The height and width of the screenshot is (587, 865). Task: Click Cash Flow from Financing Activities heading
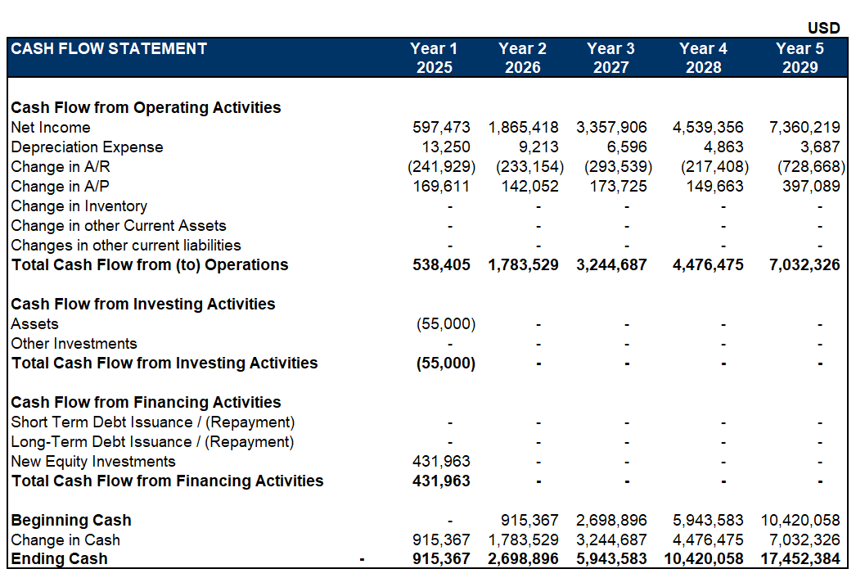146,403
